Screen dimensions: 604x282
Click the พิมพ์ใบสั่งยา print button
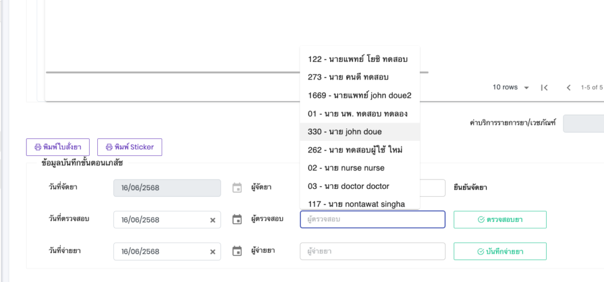point(57,147)
